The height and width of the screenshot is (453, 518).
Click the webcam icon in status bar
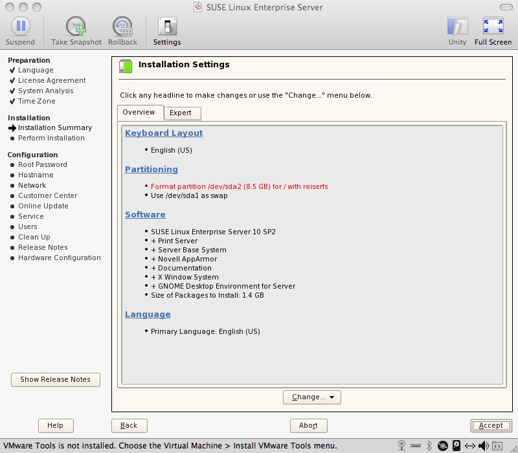(x=401, y=445)
